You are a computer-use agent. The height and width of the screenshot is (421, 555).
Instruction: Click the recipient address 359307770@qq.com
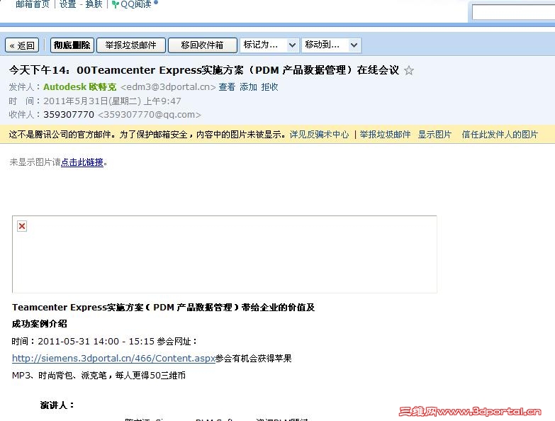(150, 115)
